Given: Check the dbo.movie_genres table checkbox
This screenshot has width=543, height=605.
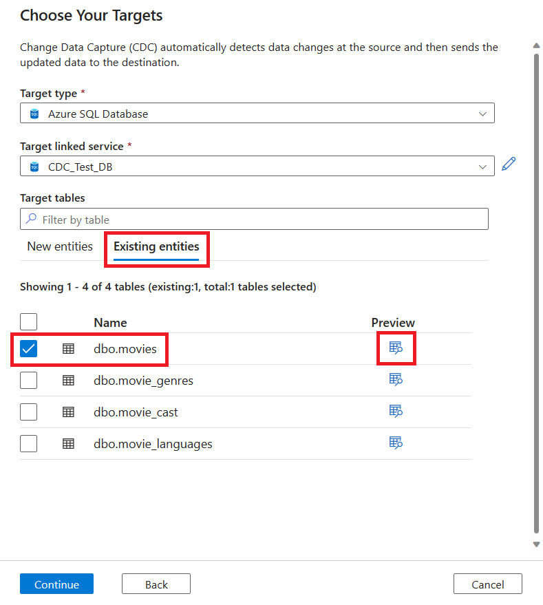Looking at the screenshot, I should pyautogui.click(x=28, y=381).
